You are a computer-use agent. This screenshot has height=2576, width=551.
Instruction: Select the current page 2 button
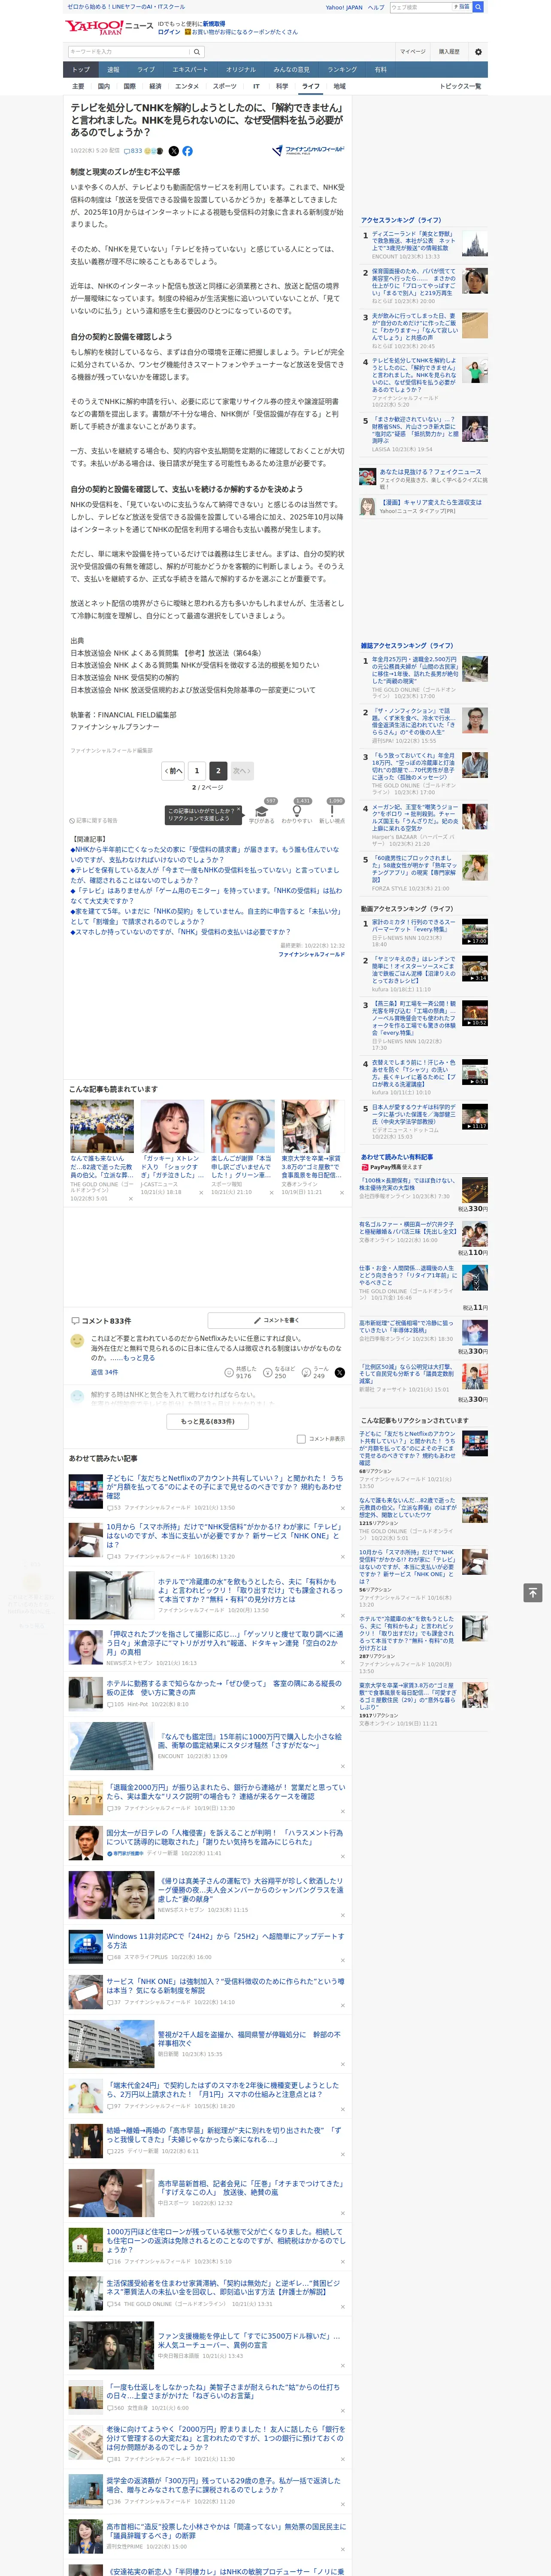[x=218, y=771]
